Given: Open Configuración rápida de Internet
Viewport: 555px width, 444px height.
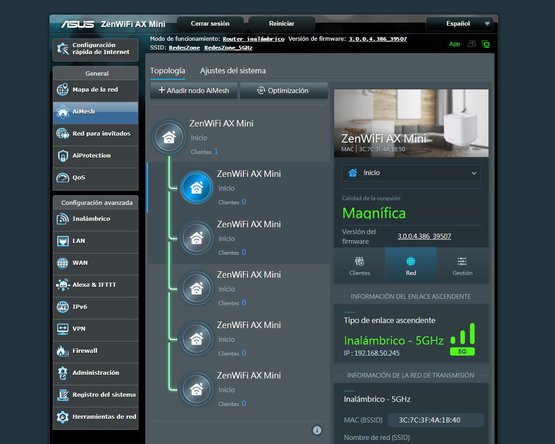Looking at the screenshot, I should click(x=95, y=49).
